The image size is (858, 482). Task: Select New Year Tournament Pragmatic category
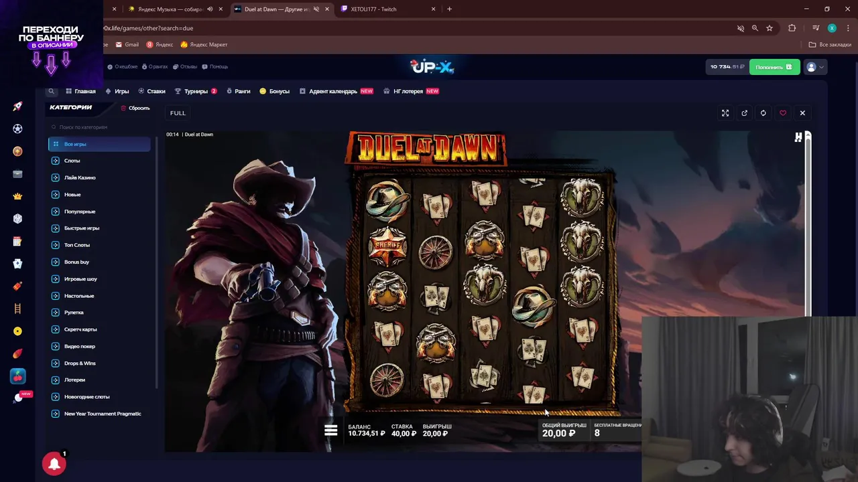99,414
